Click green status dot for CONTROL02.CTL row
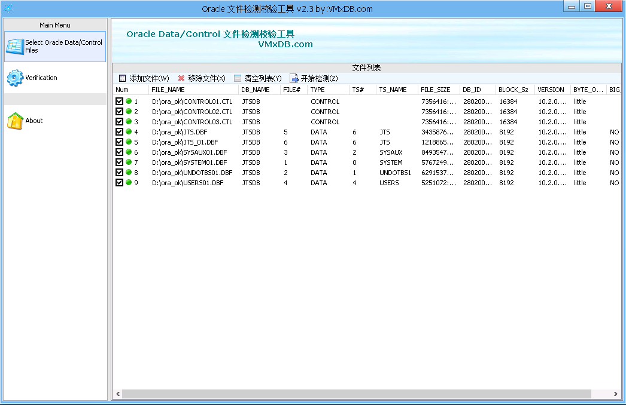This screenshot has height=405, width=626. [x=129, y=112]
